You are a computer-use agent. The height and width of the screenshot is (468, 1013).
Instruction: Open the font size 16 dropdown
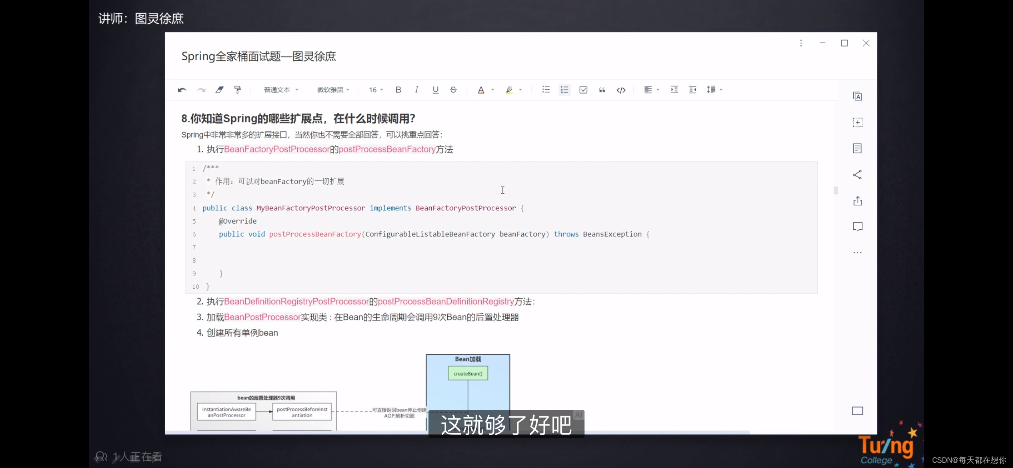(x=376, y=90)
